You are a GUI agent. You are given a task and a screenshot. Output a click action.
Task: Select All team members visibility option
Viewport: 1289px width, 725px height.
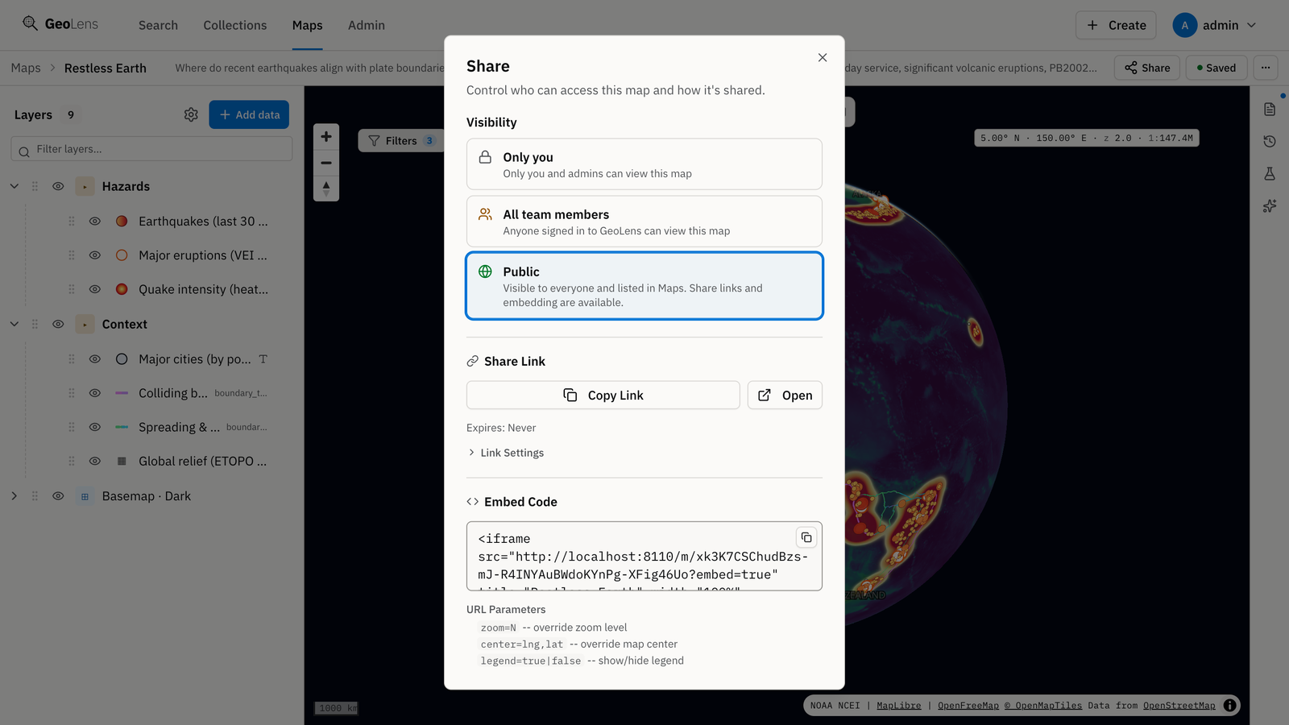tap(644, 222)
